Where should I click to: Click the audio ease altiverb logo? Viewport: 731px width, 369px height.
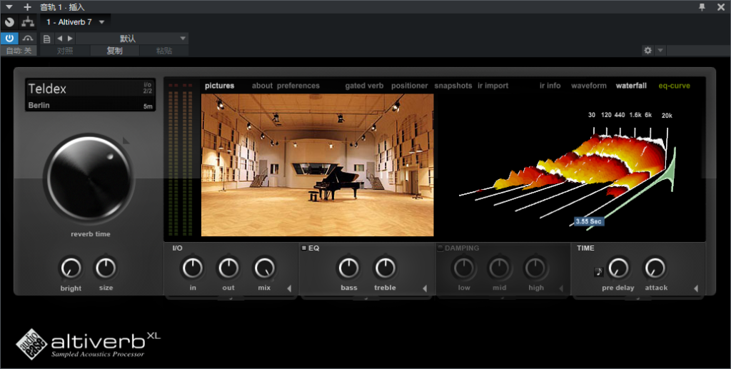[x=88, y=344]
